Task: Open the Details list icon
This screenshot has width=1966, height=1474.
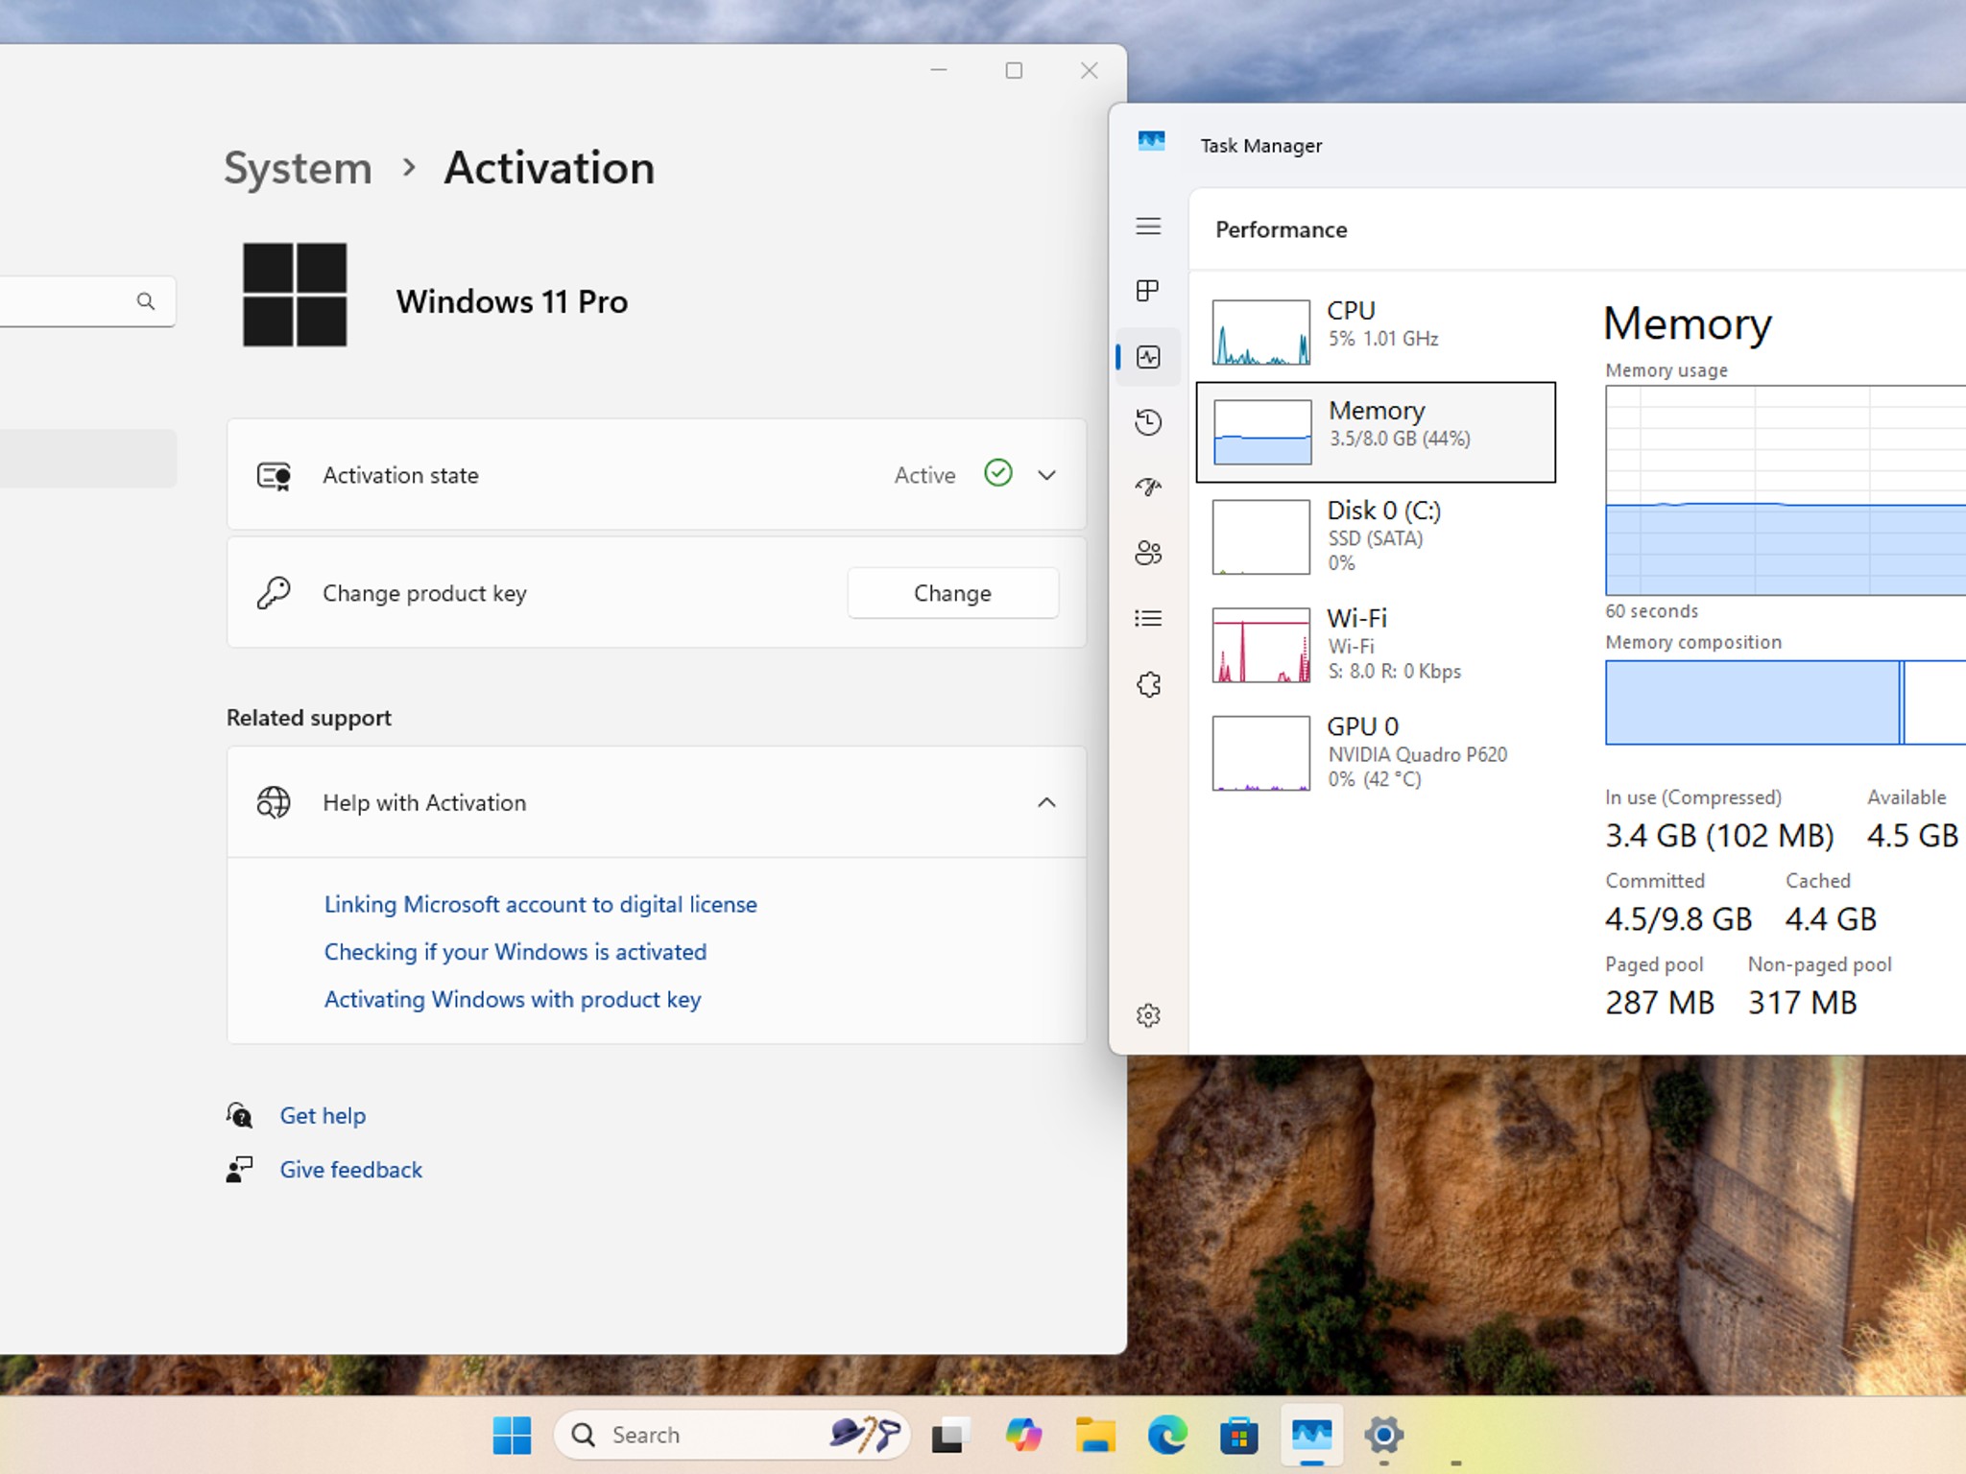Action: 1148,618
